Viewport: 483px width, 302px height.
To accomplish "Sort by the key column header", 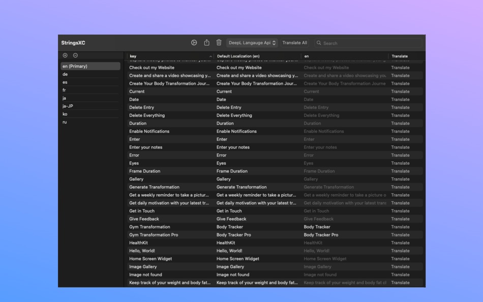I will coord(171,56).
